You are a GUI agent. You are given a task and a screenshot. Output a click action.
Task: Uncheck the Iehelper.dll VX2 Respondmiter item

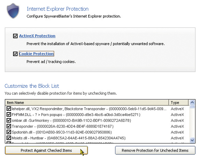coord(9,109)
